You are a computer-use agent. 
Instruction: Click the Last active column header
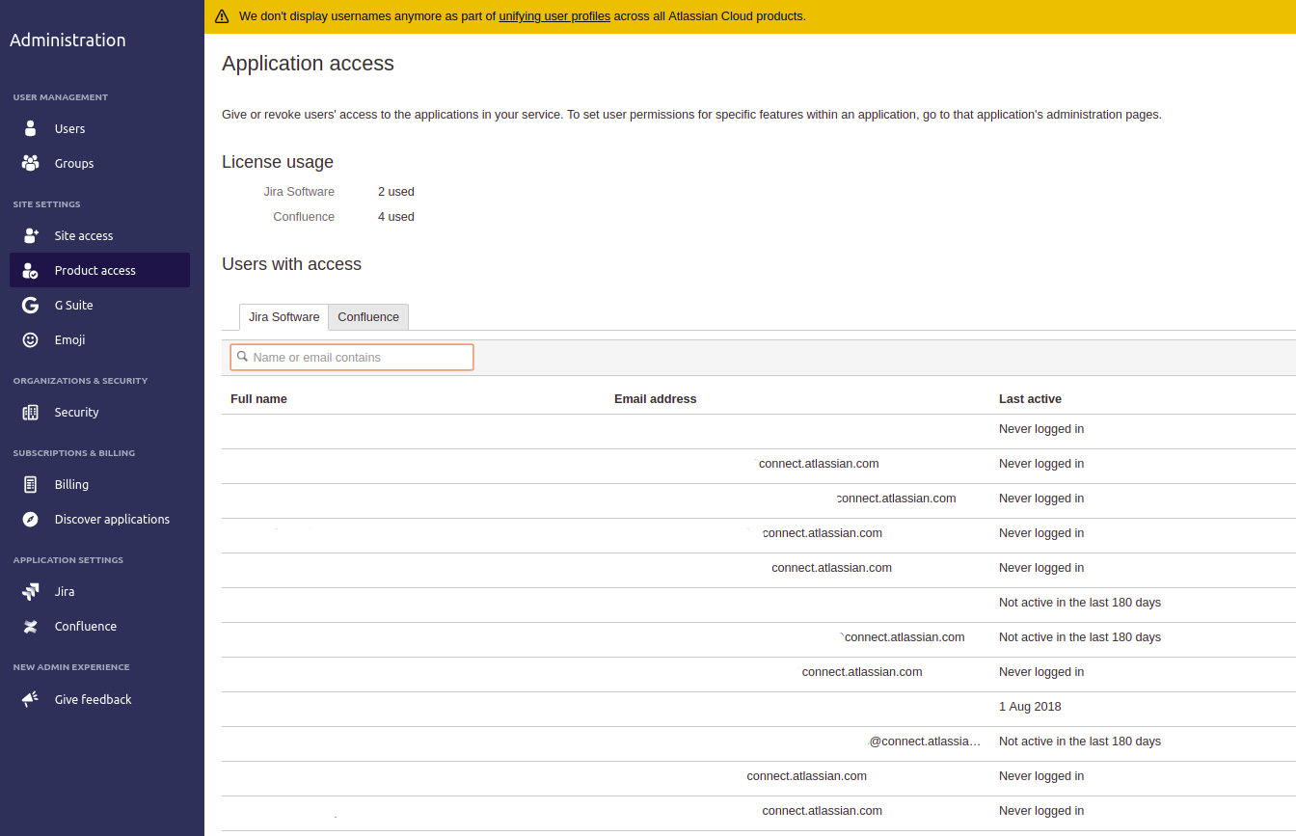click(x=1030, y=398)
